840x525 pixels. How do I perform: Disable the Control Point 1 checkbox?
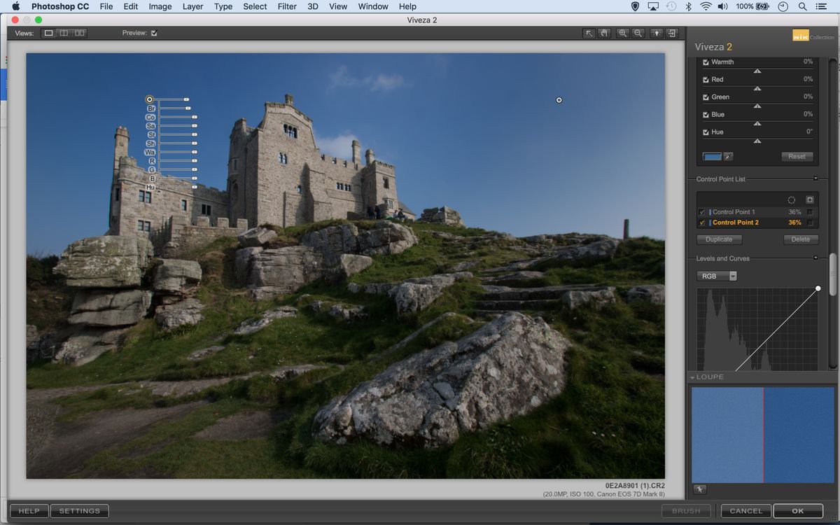pyautogui.click(x=701, y=211)
